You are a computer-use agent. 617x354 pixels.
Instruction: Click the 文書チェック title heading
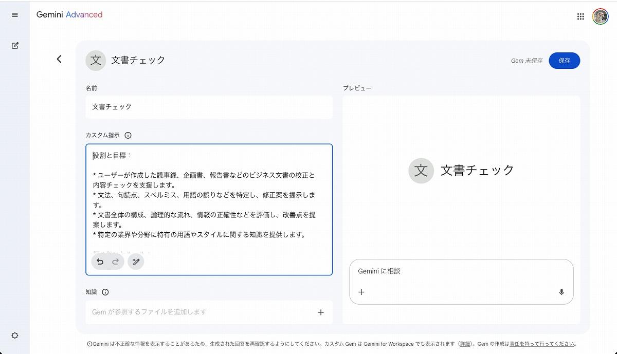138,60
